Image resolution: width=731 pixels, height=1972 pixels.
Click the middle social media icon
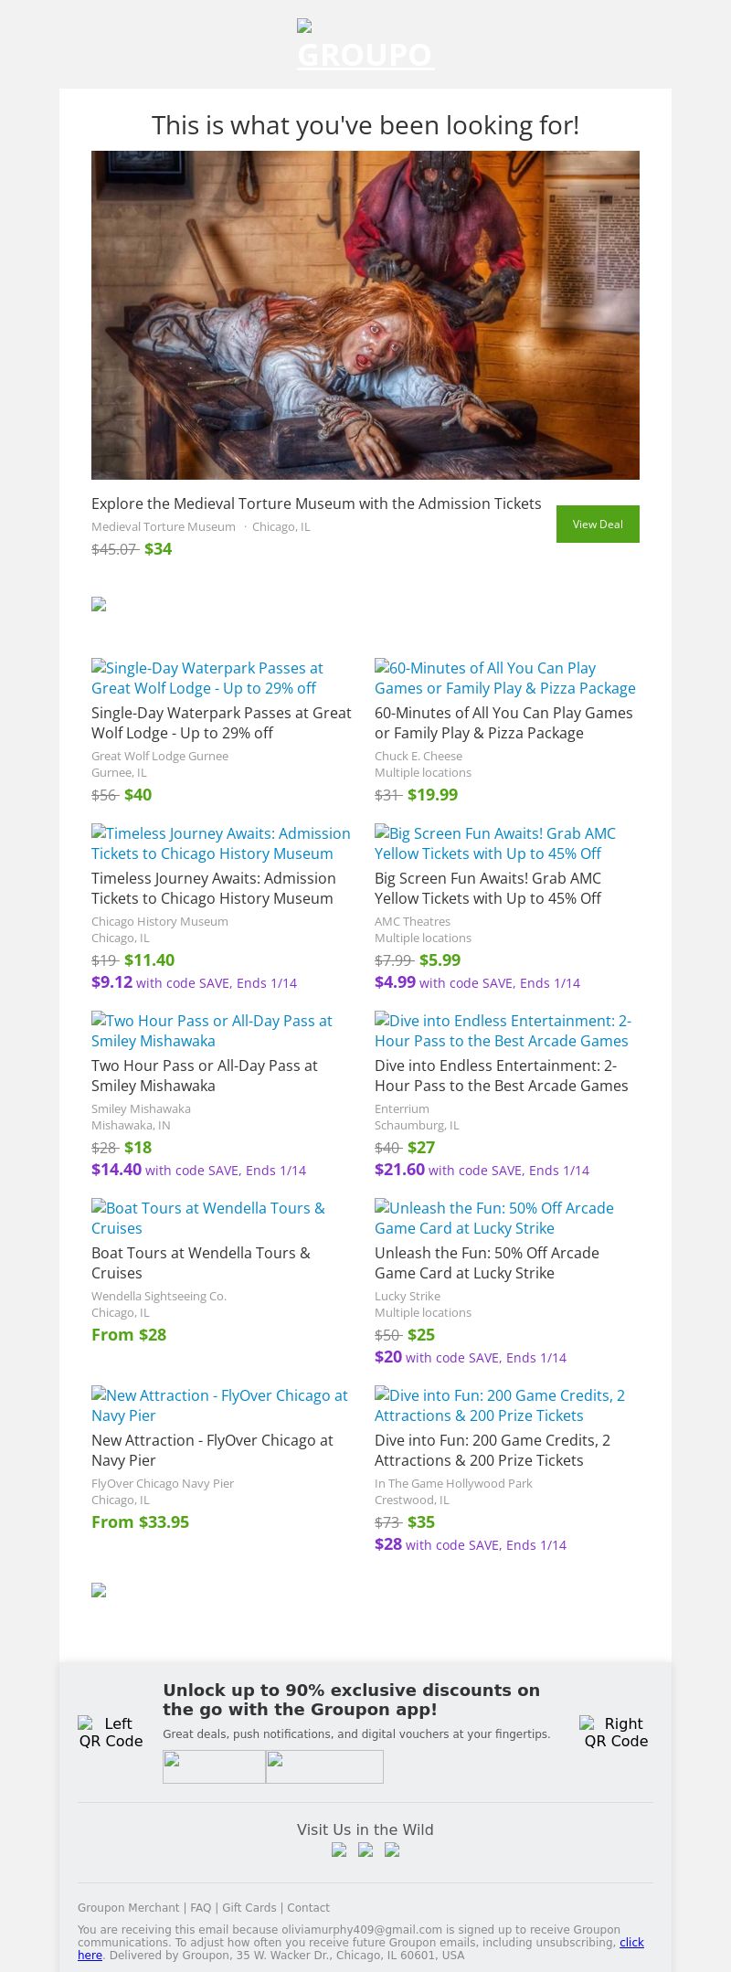click(365, 1850)
